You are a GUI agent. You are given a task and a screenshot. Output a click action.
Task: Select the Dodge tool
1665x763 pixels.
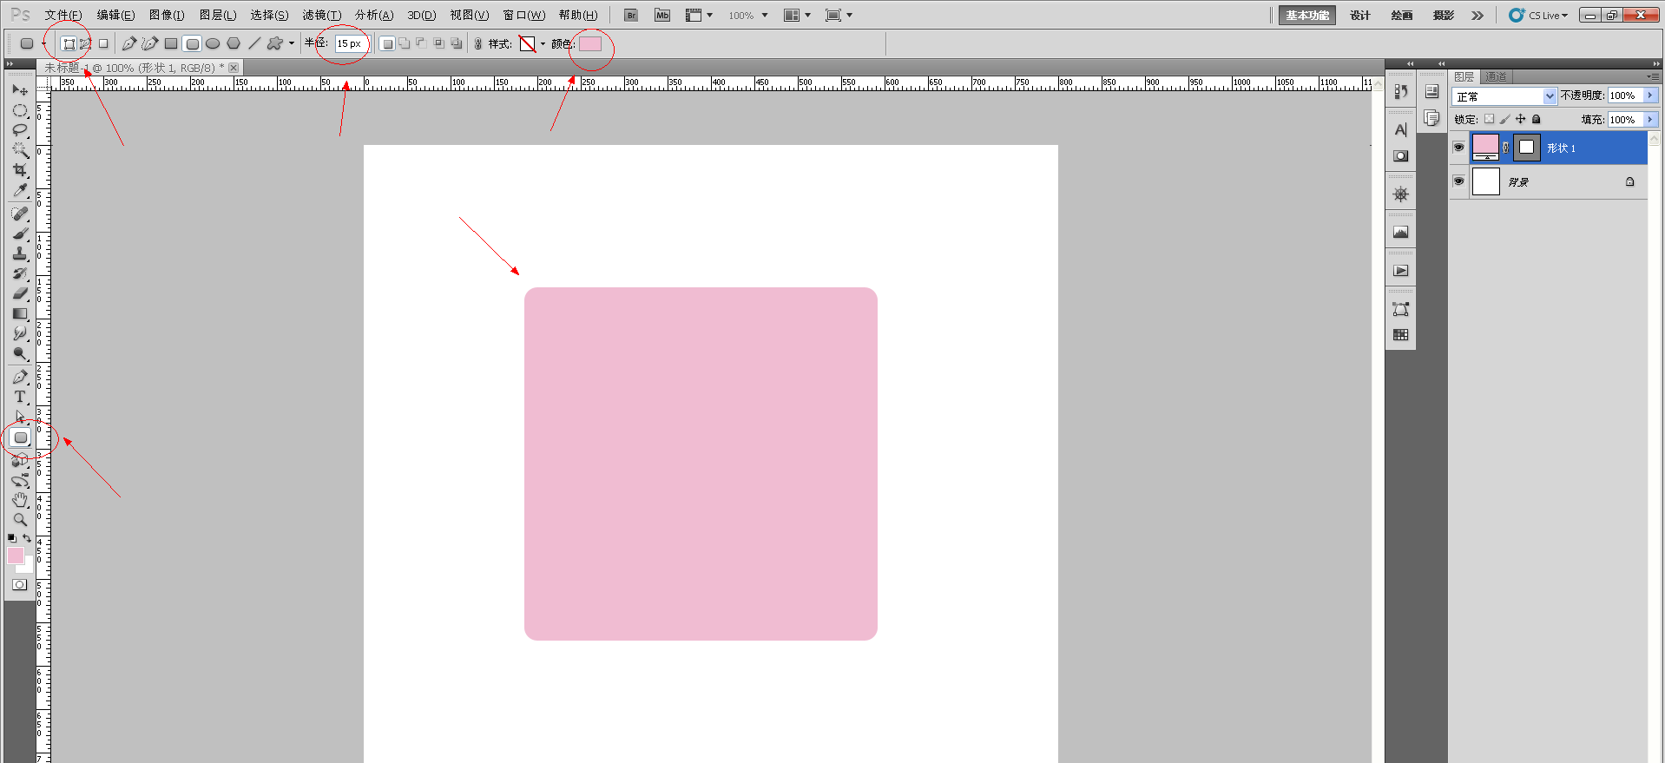point(20,353)
